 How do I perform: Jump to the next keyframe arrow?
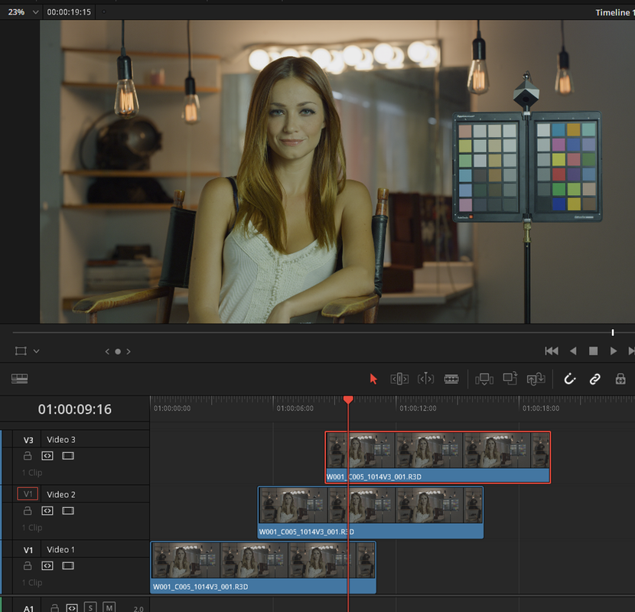click(x=129, y=352)
